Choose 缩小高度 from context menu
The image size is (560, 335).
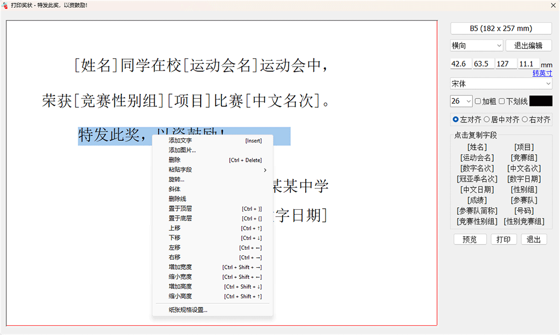[213, 296]
